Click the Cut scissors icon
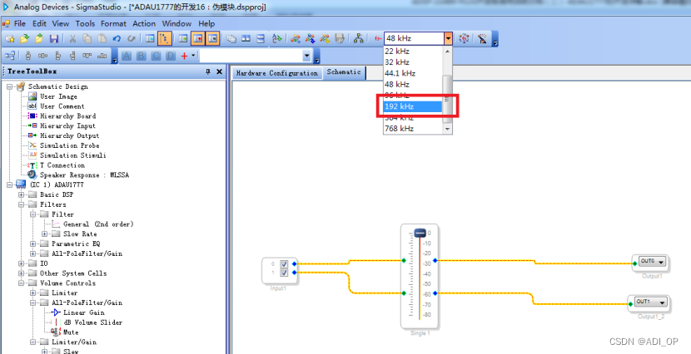Screen dimensions: 691x354 pyautogui.click(x=72, y=39)
